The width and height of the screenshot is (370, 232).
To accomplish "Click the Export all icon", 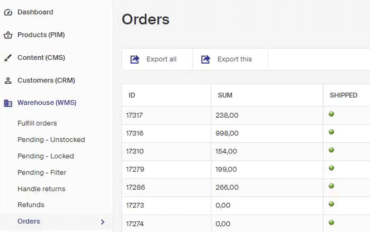I will pos(135,60).
